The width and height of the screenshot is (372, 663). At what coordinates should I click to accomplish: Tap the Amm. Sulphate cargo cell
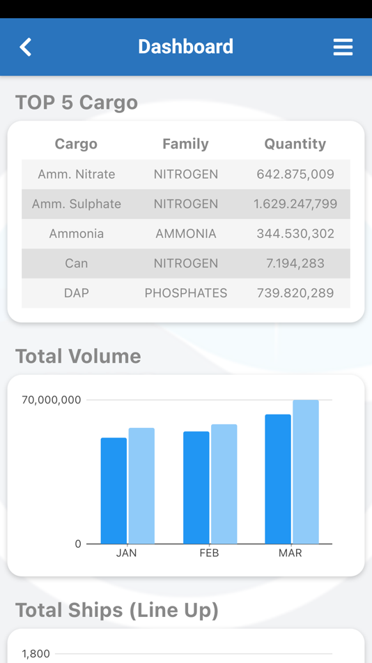point(77,204)
